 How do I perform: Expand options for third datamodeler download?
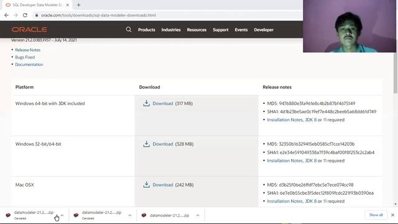click(198, 215)
